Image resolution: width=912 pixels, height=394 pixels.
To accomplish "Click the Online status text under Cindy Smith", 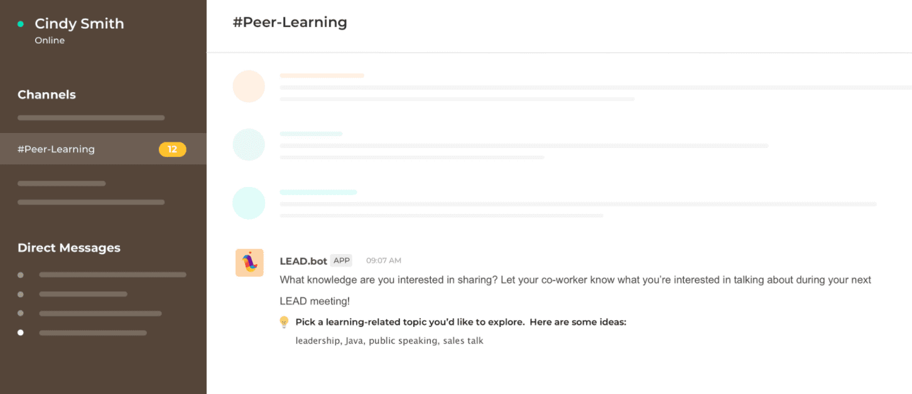I will [50, 41].
